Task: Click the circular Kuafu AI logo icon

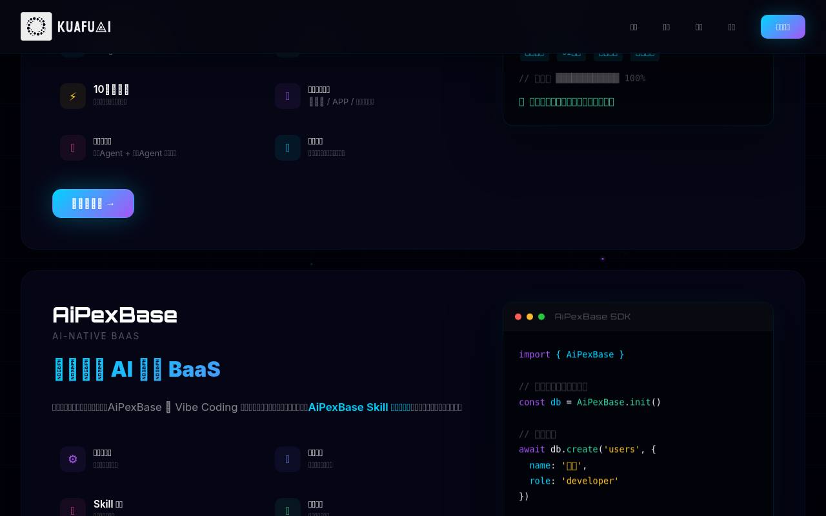Action: (x=36, y=26)
